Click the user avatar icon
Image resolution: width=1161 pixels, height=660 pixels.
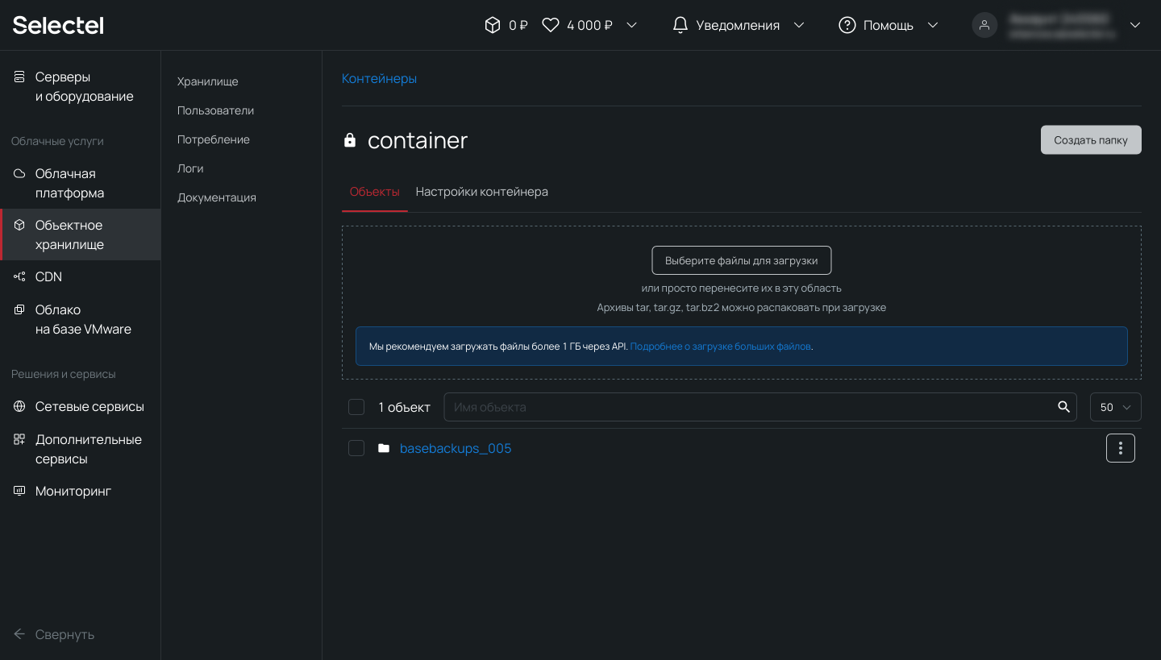pos(984,25)
